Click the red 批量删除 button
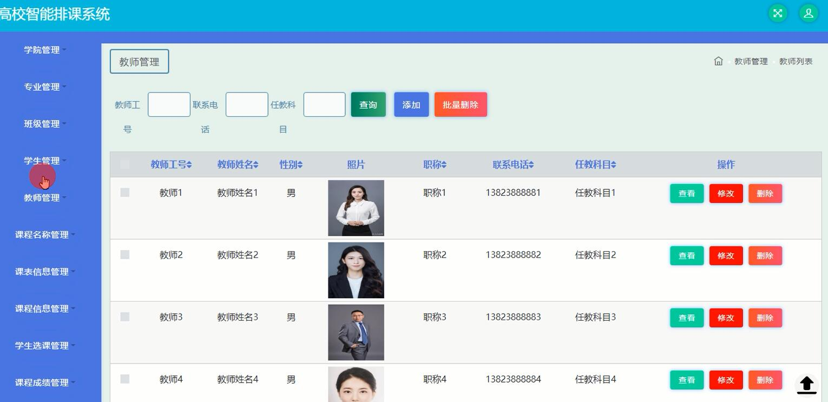 click(461, 104)
